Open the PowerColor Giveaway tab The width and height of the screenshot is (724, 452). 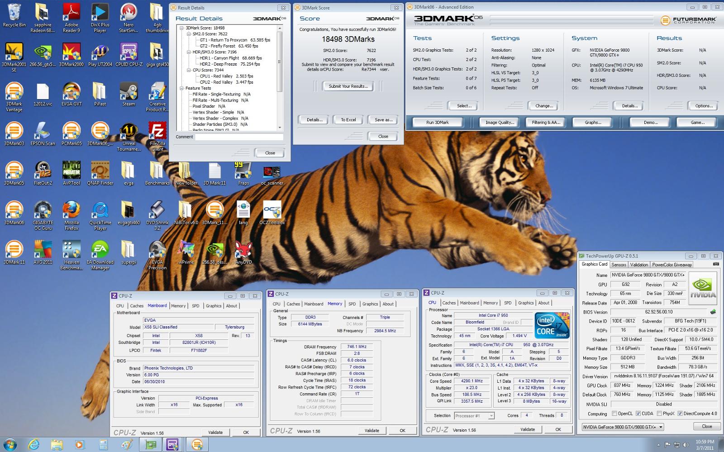click(x=672, y=265)
